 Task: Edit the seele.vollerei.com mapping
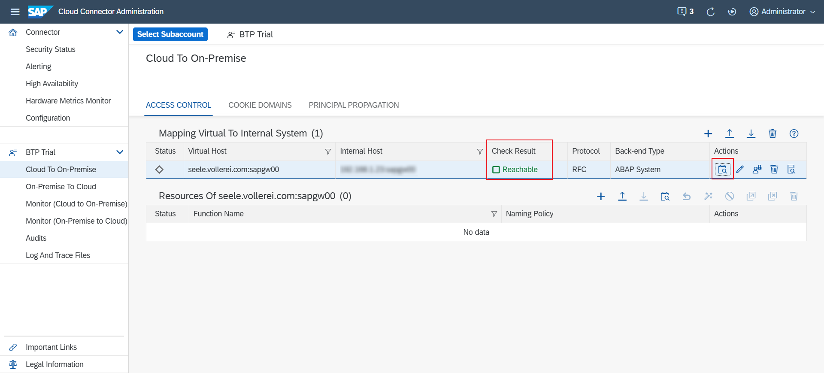[x=740, y=170]
